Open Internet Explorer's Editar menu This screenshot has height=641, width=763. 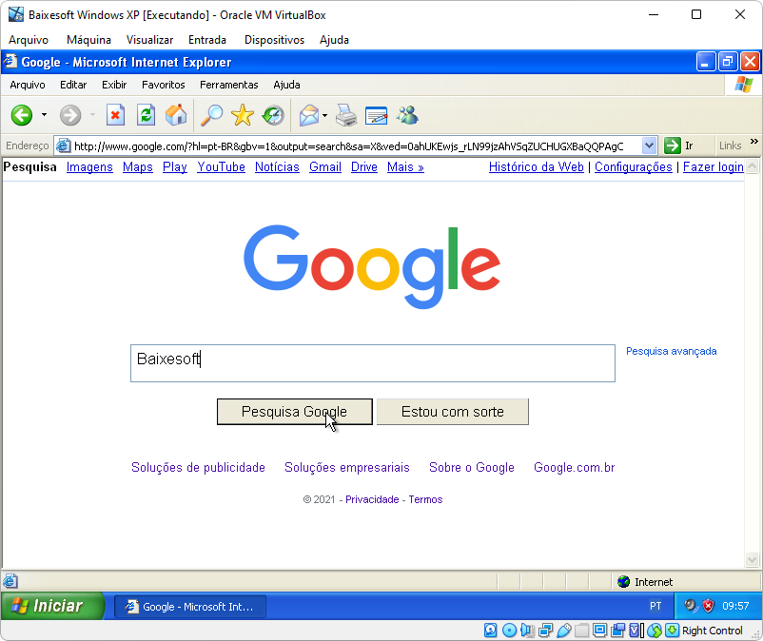point(73,85)
